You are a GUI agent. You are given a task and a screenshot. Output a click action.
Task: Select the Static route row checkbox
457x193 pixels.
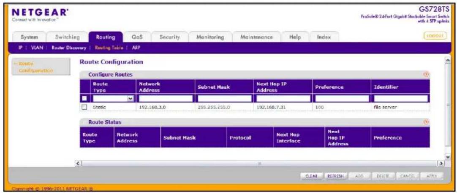(84, 107)
